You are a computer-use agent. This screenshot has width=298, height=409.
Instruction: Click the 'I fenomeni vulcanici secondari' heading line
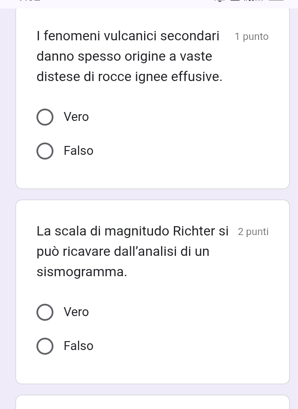point(128,36)
